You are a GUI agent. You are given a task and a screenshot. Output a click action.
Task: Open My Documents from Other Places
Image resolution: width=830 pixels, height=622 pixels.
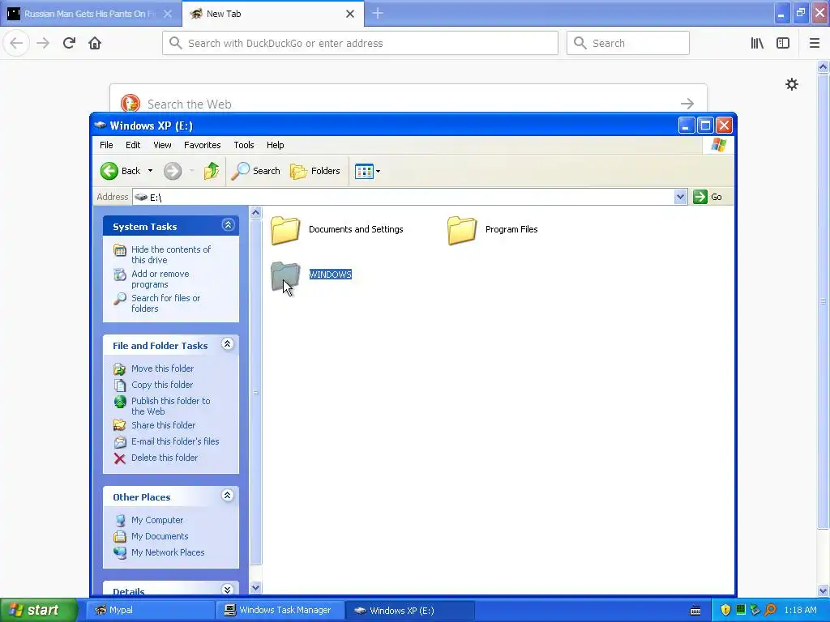tap(160, 536)
